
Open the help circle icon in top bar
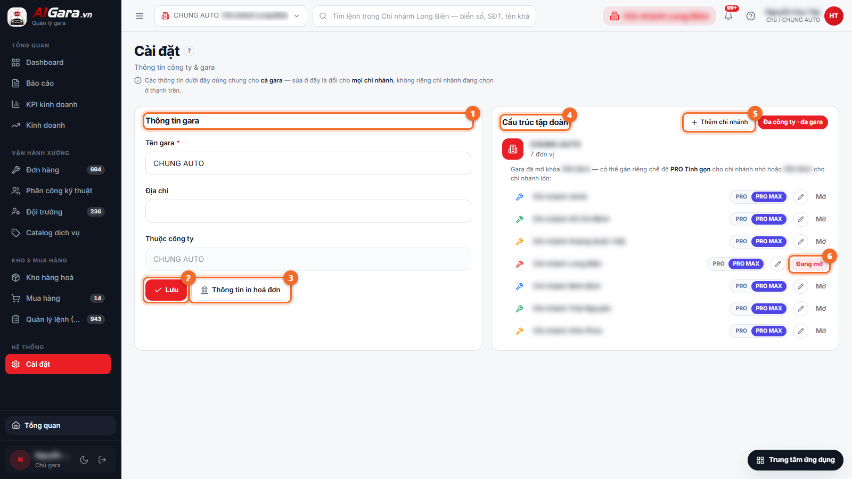[x=751, y=16]
